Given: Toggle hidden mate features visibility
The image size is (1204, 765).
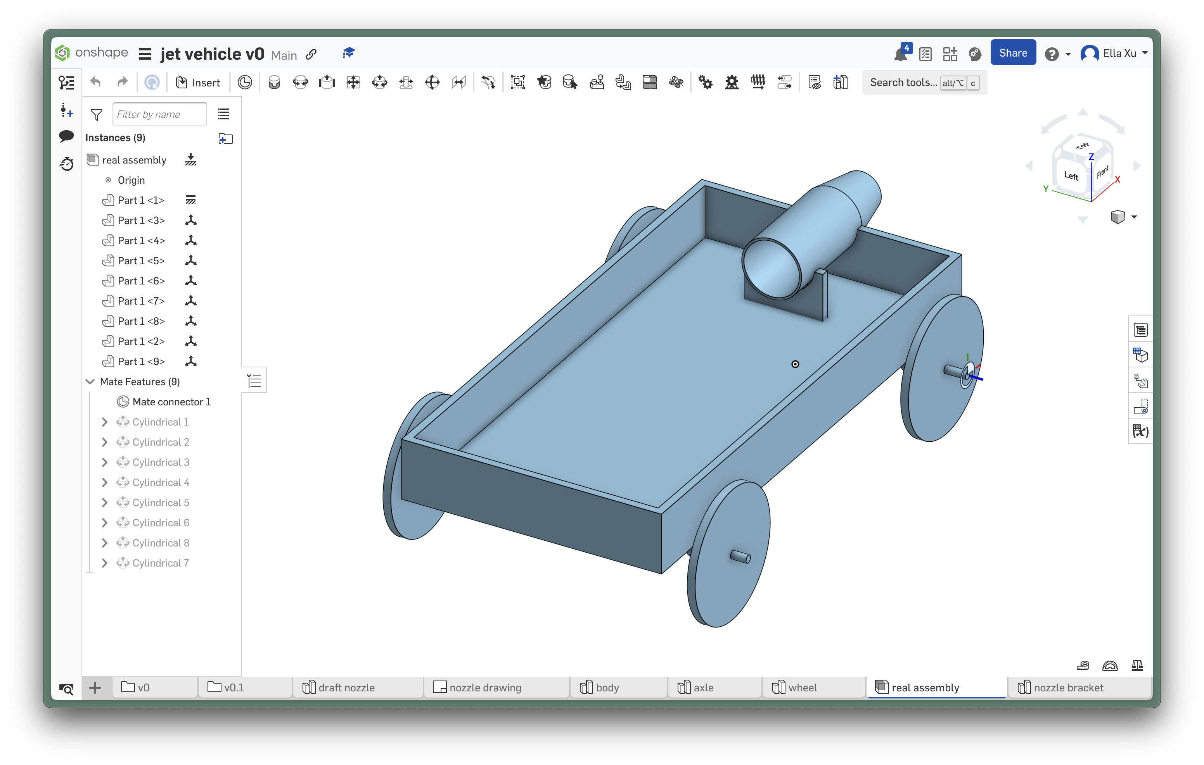Looking at the screenshot, I should (814, 83).
